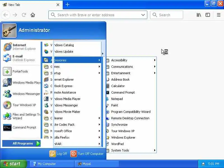Image resolution: width=224 pixels, height=168 pixels.
Task: Expand the Startup submenu arrow
Action: 99,73
